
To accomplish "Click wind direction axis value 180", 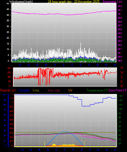I will (9, 77).
